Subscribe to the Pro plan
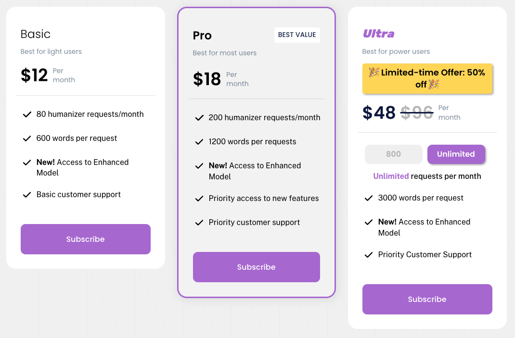Image resolution: width=515 pixels, height=338 pixels. click(x=256, y=267)
